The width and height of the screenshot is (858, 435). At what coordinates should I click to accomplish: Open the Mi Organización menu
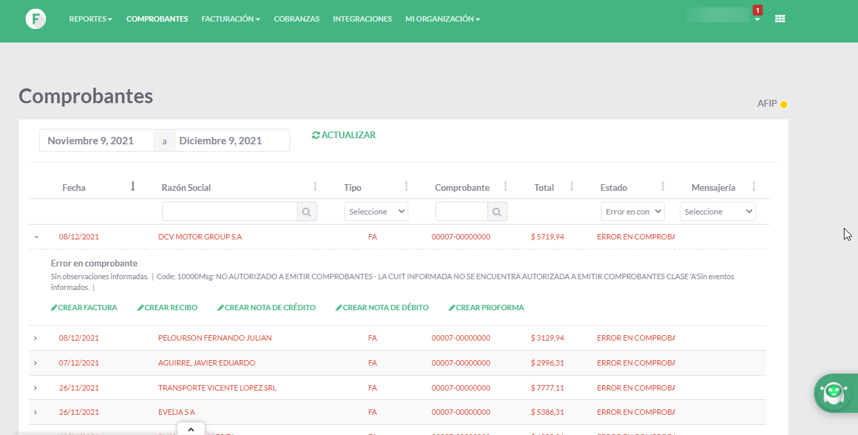443,19
